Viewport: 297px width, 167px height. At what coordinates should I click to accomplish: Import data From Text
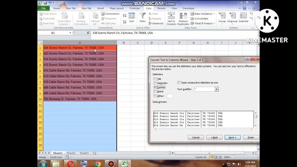(x=47, y=23)
